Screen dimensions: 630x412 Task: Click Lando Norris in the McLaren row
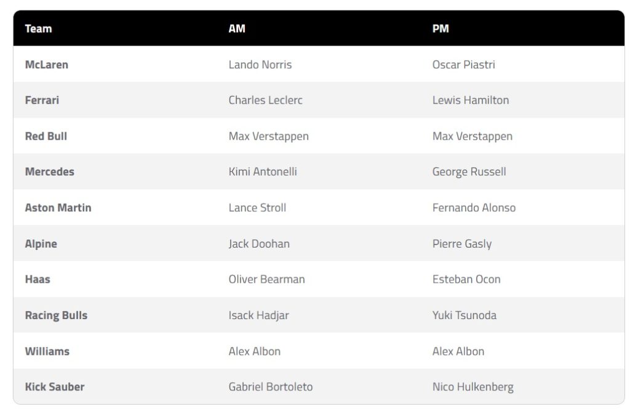click(x=260, y=65)
